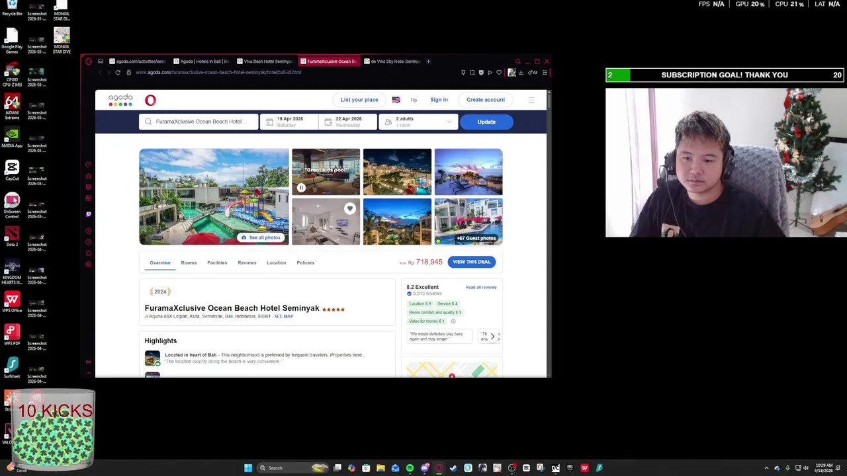The width and height of the screenshot is (847, 476).
Task: Click the browser address bar URL
Action: pos(218,72)
